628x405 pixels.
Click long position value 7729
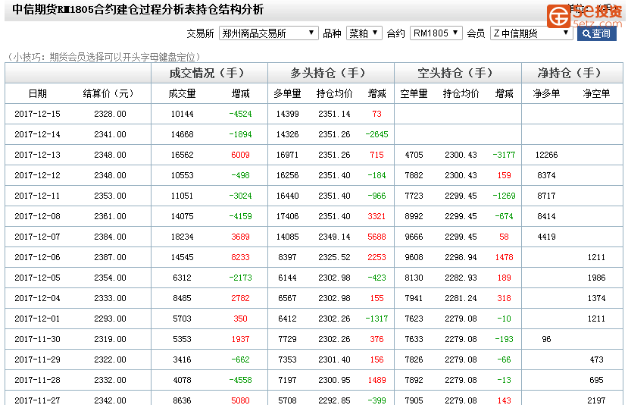coord(287,339)
